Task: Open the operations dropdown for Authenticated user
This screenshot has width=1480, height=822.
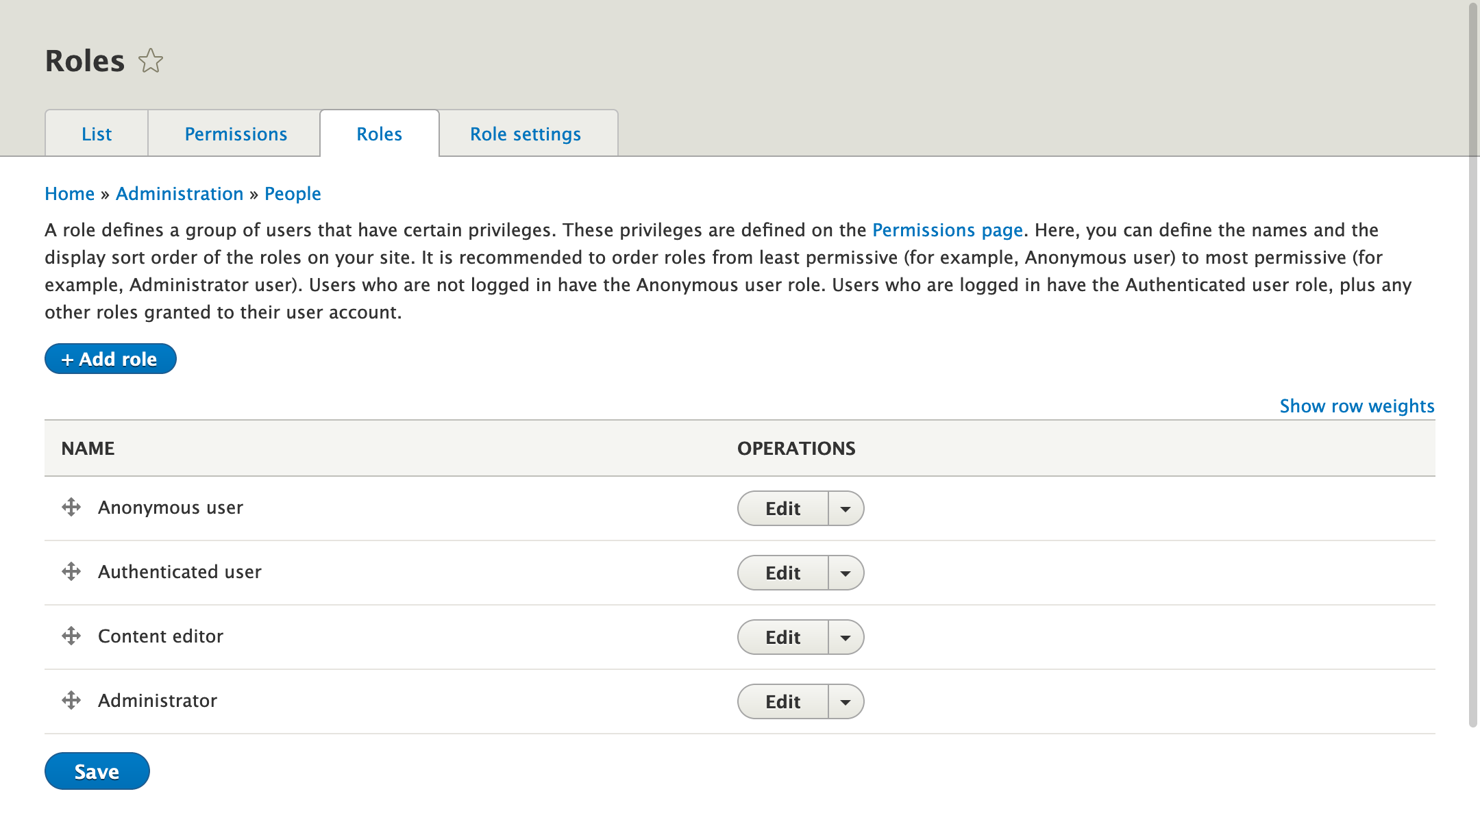Action: (x=846, y=572)
